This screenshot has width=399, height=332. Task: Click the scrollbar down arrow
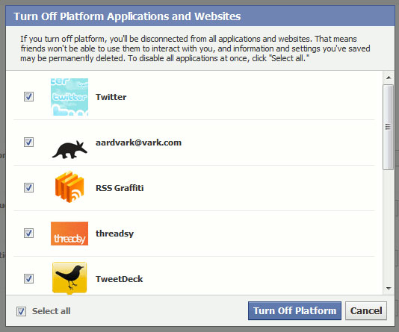coord(389,288)
